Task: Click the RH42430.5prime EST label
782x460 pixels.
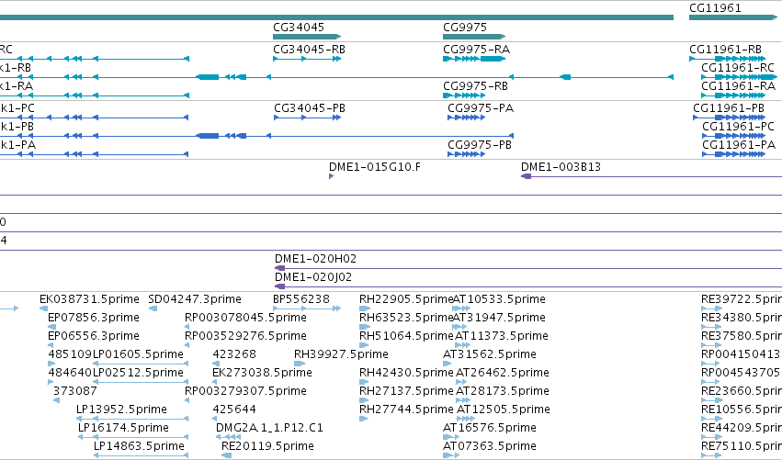Action: click(x=406, y=373)
